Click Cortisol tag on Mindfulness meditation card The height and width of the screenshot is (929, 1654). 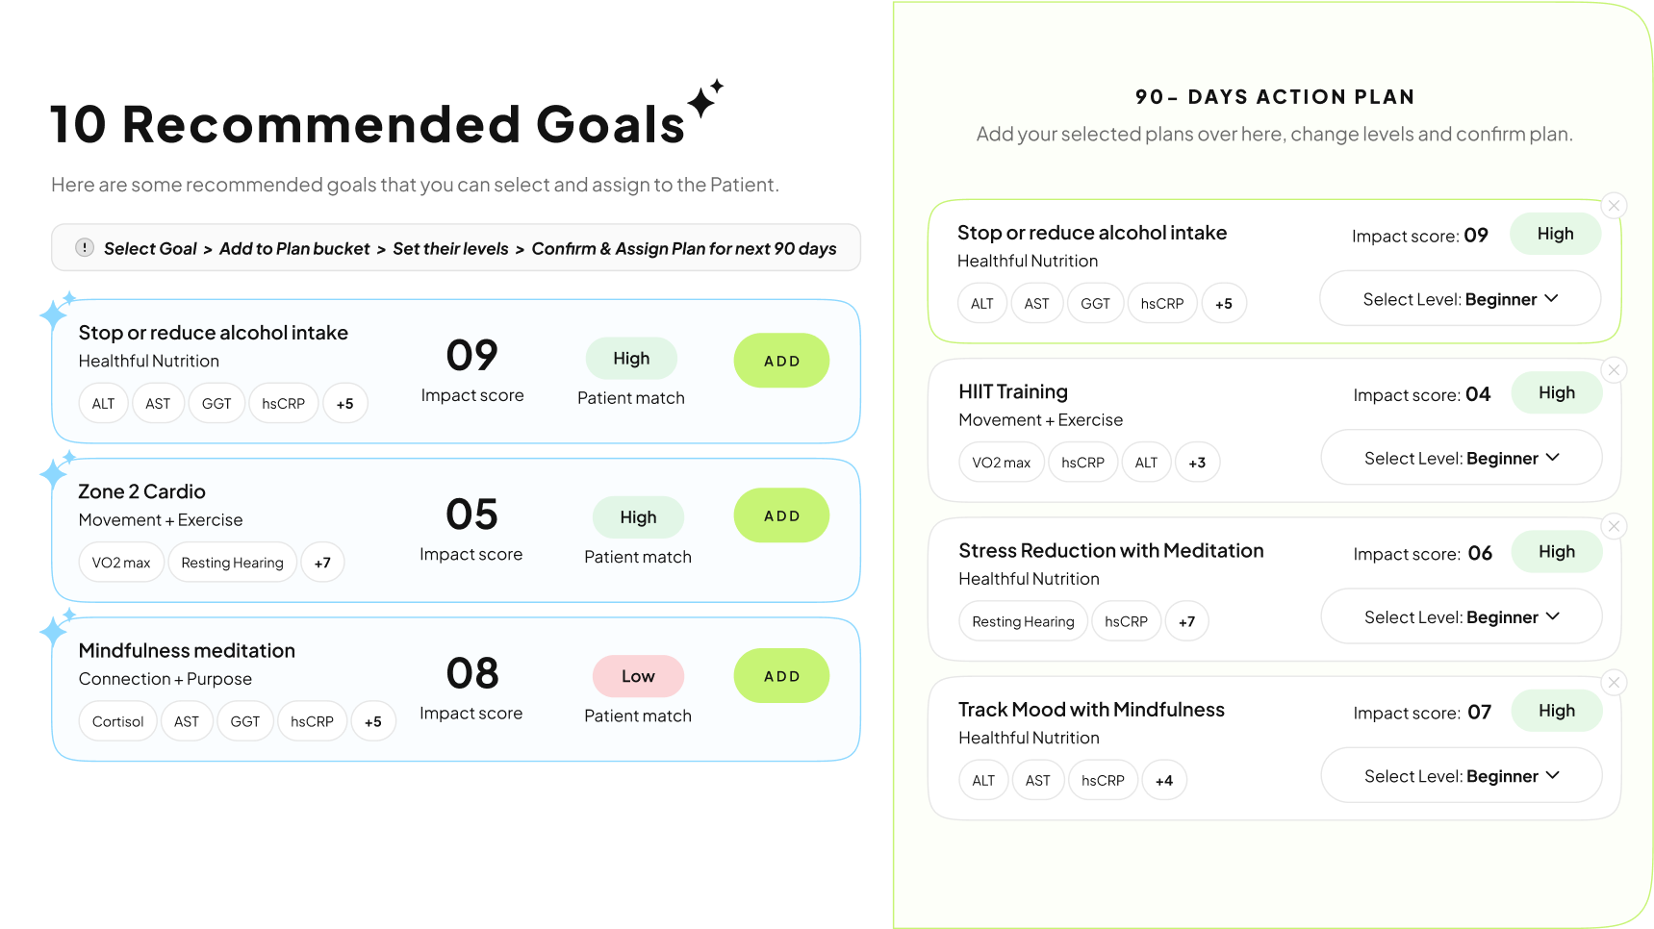click(117, 721)
